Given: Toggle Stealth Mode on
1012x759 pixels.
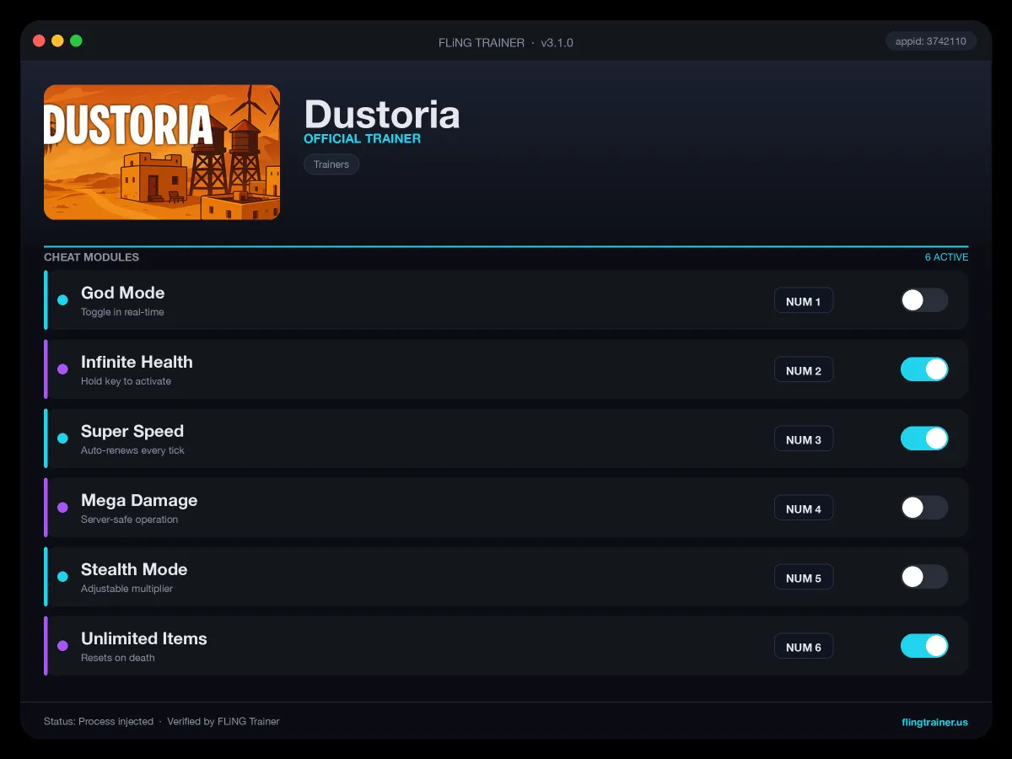Looking at the screenshot, I should click(x=924, y=577).
